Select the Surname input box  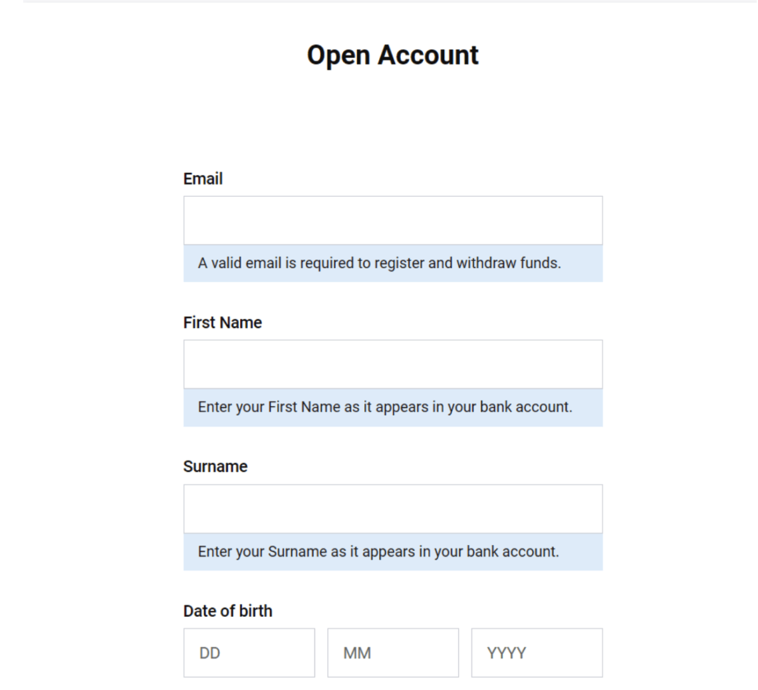[393, 508]
